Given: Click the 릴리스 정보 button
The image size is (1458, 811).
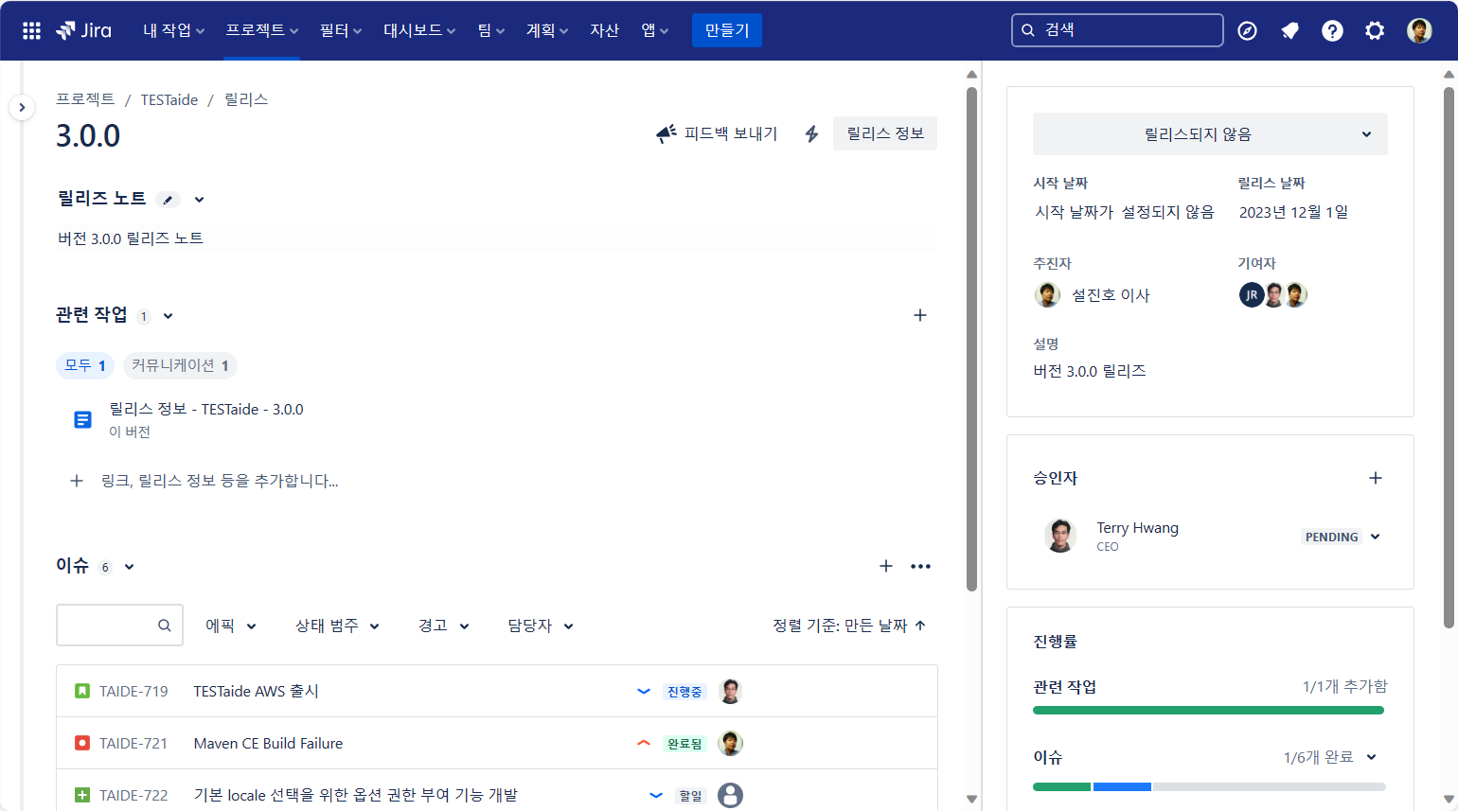Looking at the screenshot, I should 885,133.
